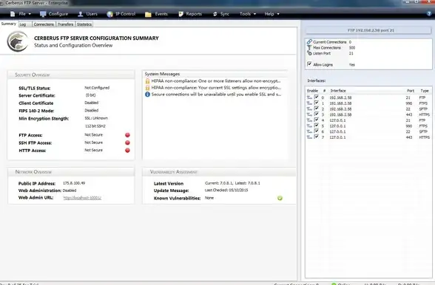
Task: Click the Current Connections link icon
Action: 309,42
